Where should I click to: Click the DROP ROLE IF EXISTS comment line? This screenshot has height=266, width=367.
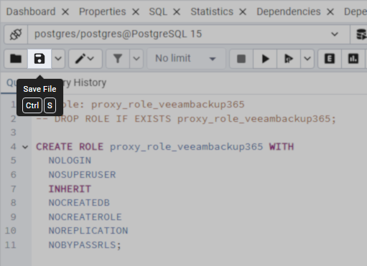point(186,119)
